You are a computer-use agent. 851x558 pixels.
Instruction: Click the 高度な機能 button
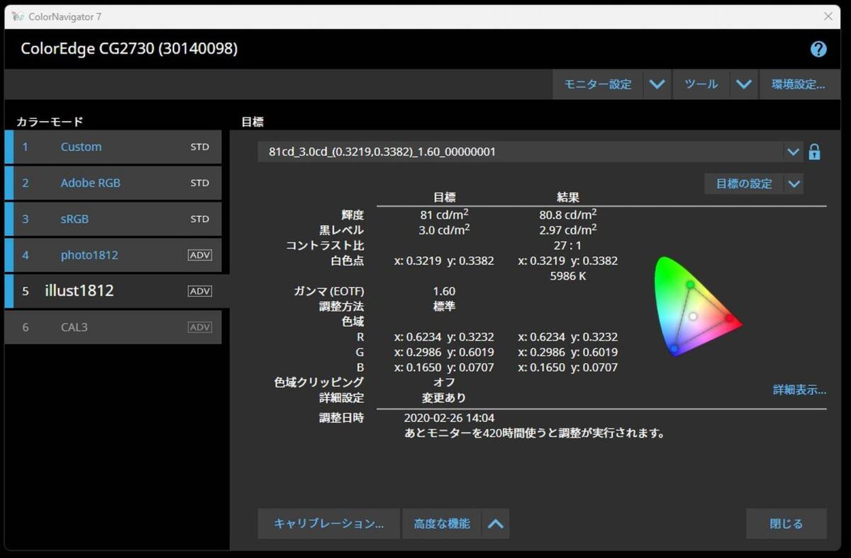click(442, 524)
